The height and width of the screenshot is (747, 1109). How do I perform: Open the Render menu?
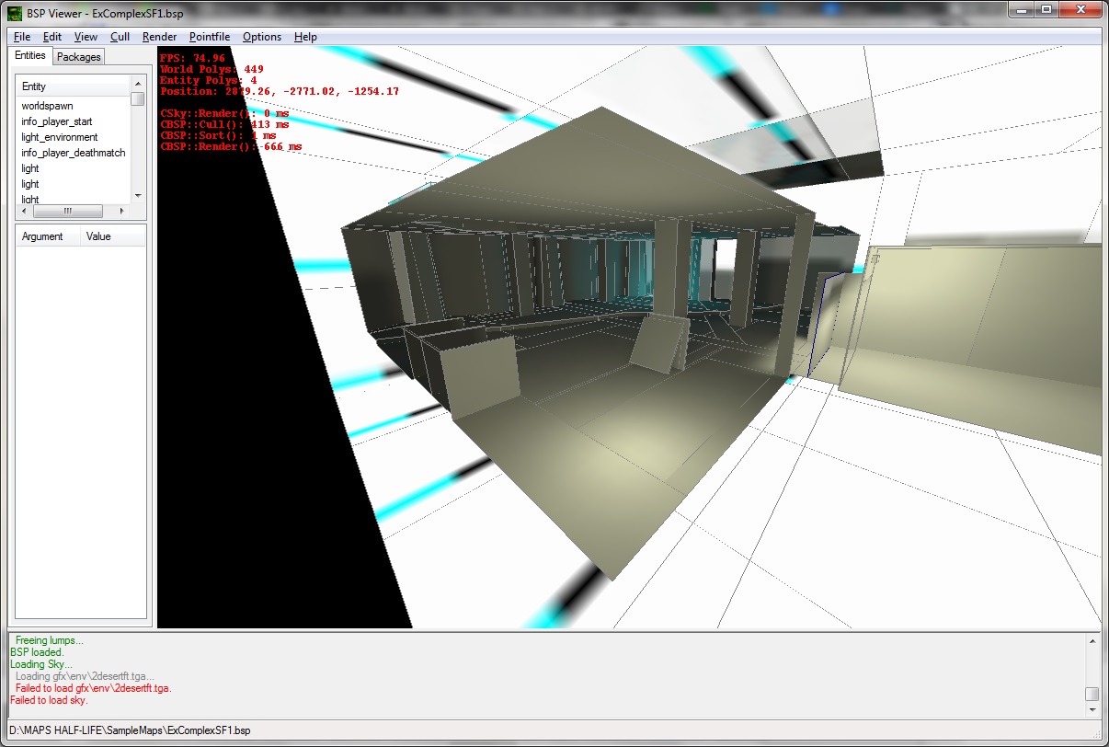(159, 37)
